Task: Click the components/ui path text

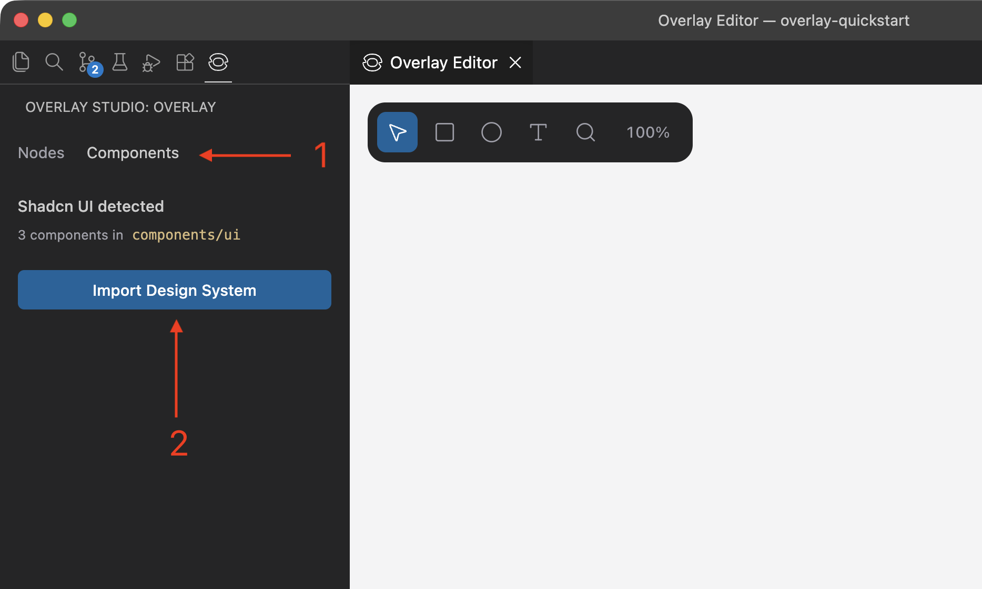Action: click(x=186, y=235)
